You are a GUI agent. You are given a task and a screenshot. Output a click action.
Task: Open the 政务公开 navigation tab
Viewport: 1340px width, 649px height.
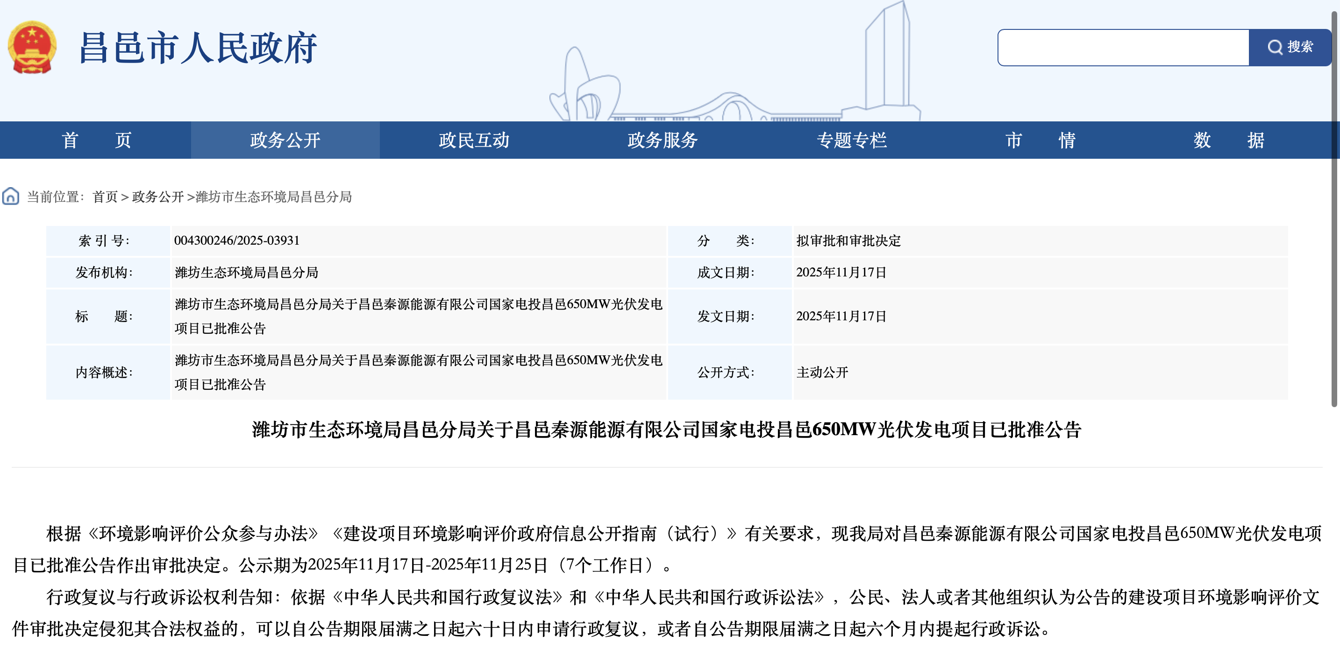pos(285,140)
